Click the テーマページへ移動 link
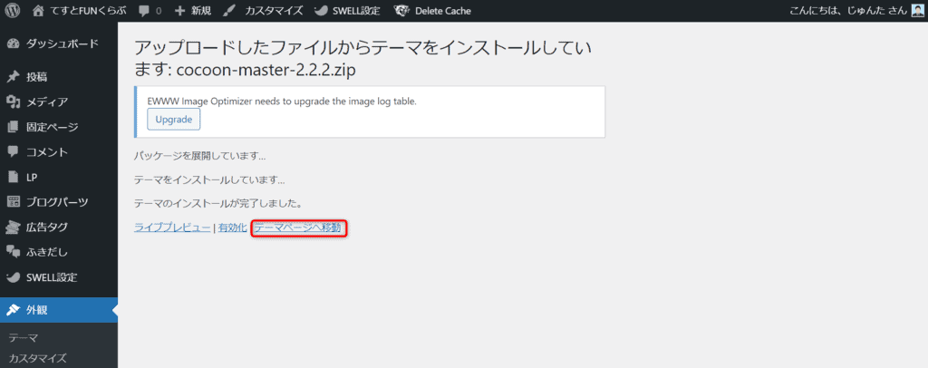The width and height of the screenshot is (928, 368). point(298,228)
